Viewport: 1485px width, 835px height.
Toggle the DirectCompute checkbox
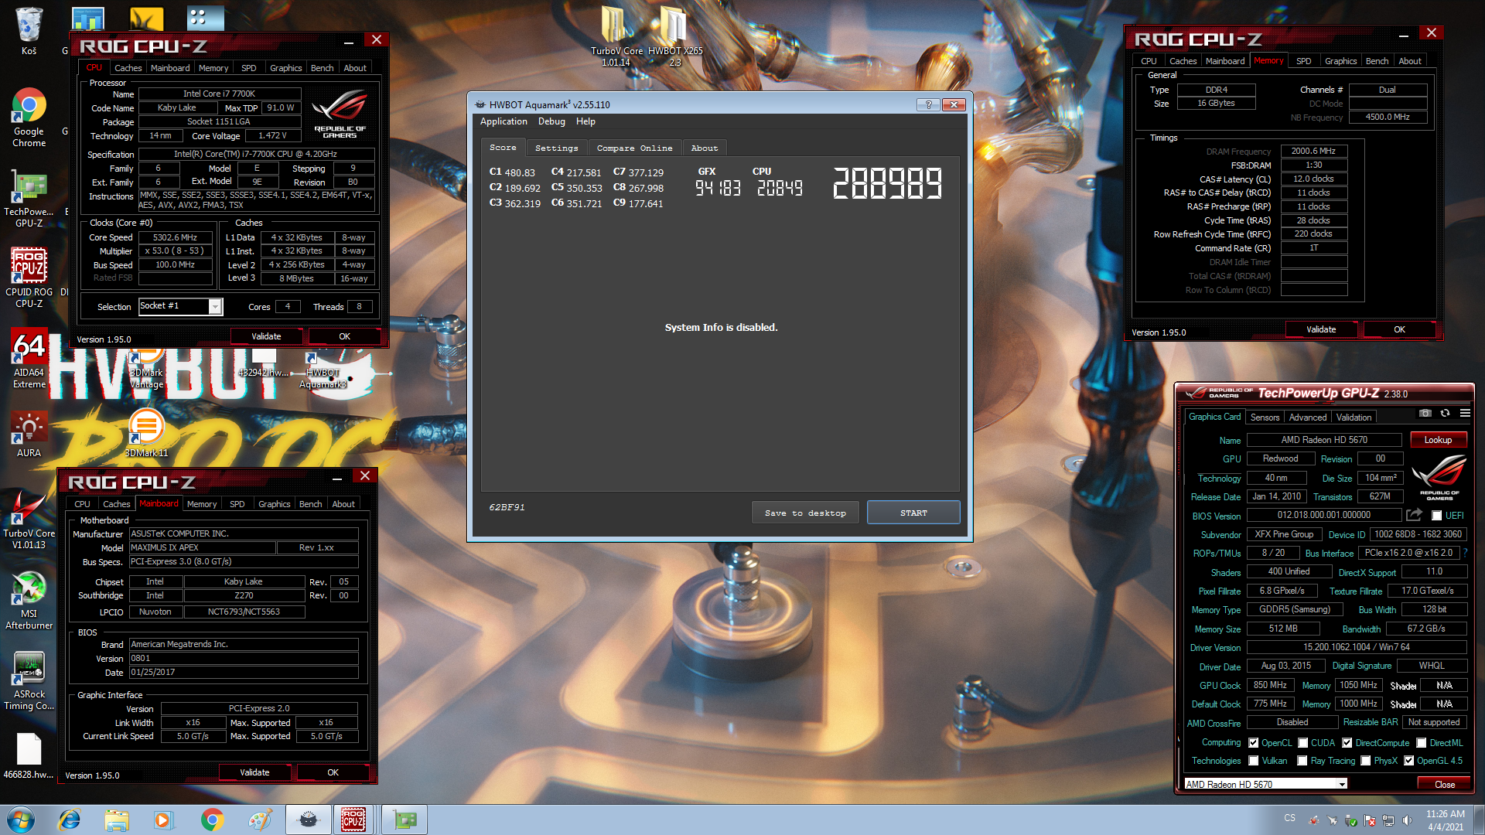1347,743
